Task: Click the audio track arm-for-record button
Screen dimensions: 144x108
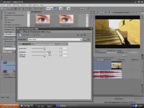Action: coord(14,71)
